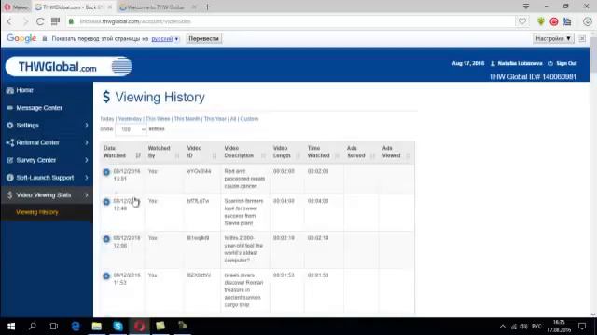Open a new browser tab with plus
The width and height of the screenshot is (597, 335).
pos(207,7)
